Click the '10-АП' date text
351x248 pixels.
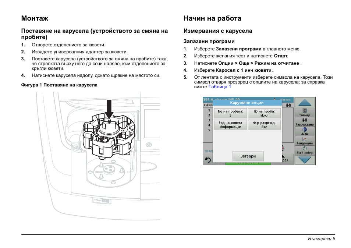point(208,151)
